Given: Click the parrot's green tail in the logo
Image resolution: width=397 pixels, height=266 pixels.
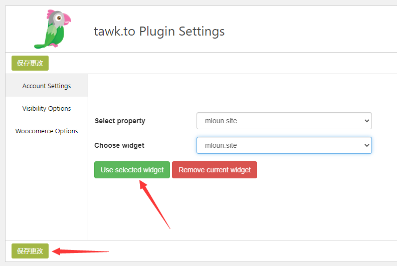Looking at the screenshot, I should 41,46.
